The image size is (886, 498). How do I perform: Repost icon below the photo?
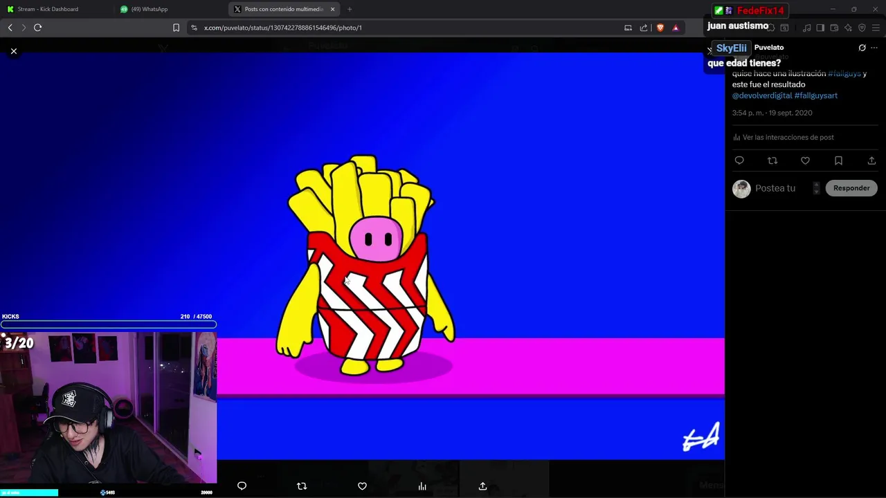tap(302, 486)
